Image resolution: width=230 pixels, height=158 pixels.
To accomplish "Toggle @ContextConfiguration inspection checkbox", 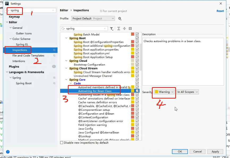I will tap(137, 117).
